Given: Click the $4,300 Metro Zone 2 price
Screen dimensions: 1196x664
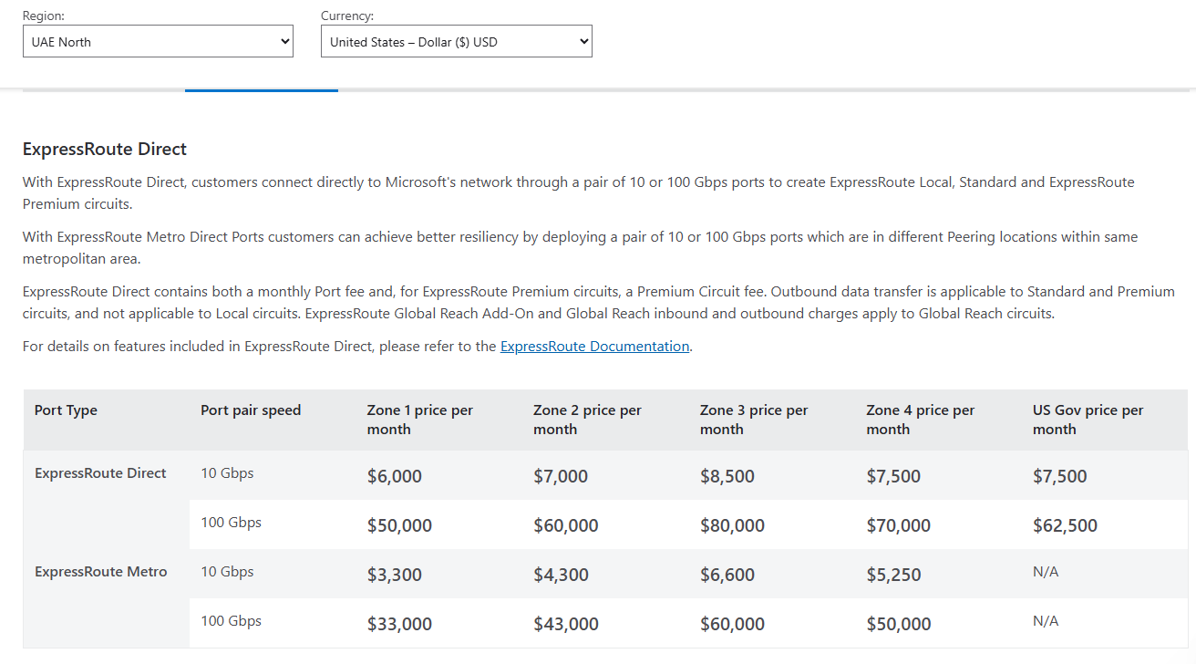Looking at the screenshot, I should [561, 575].
